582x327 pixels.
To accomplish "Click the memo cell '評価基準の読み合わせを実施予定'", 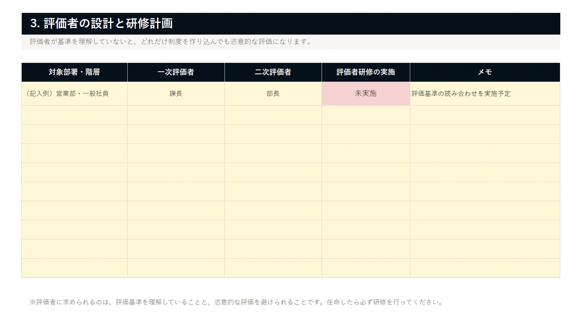I will click(485, 94).
